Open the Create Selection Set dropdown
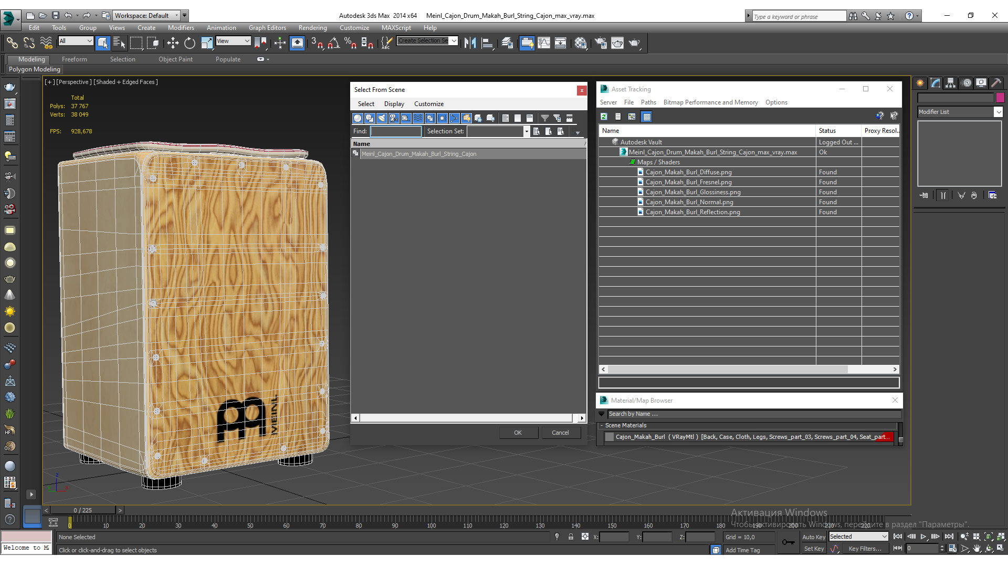The height and width of the screenshot is (567, 1008). (x=427, y=41)
